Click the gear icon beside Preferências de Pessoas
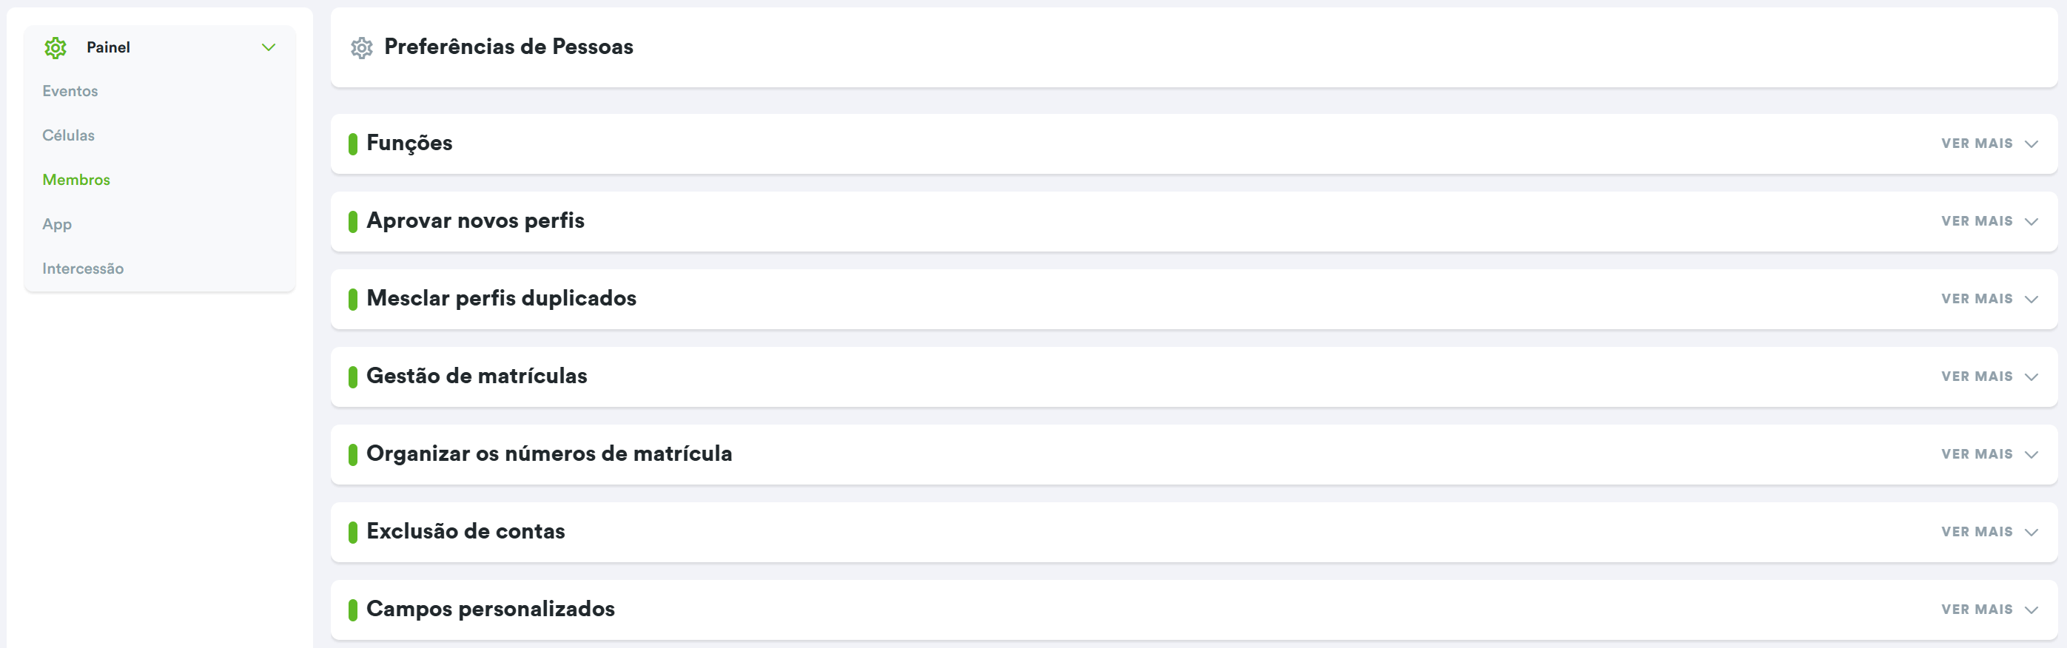The height and width of the screenshot is (648, 2067). coord(362,48)
